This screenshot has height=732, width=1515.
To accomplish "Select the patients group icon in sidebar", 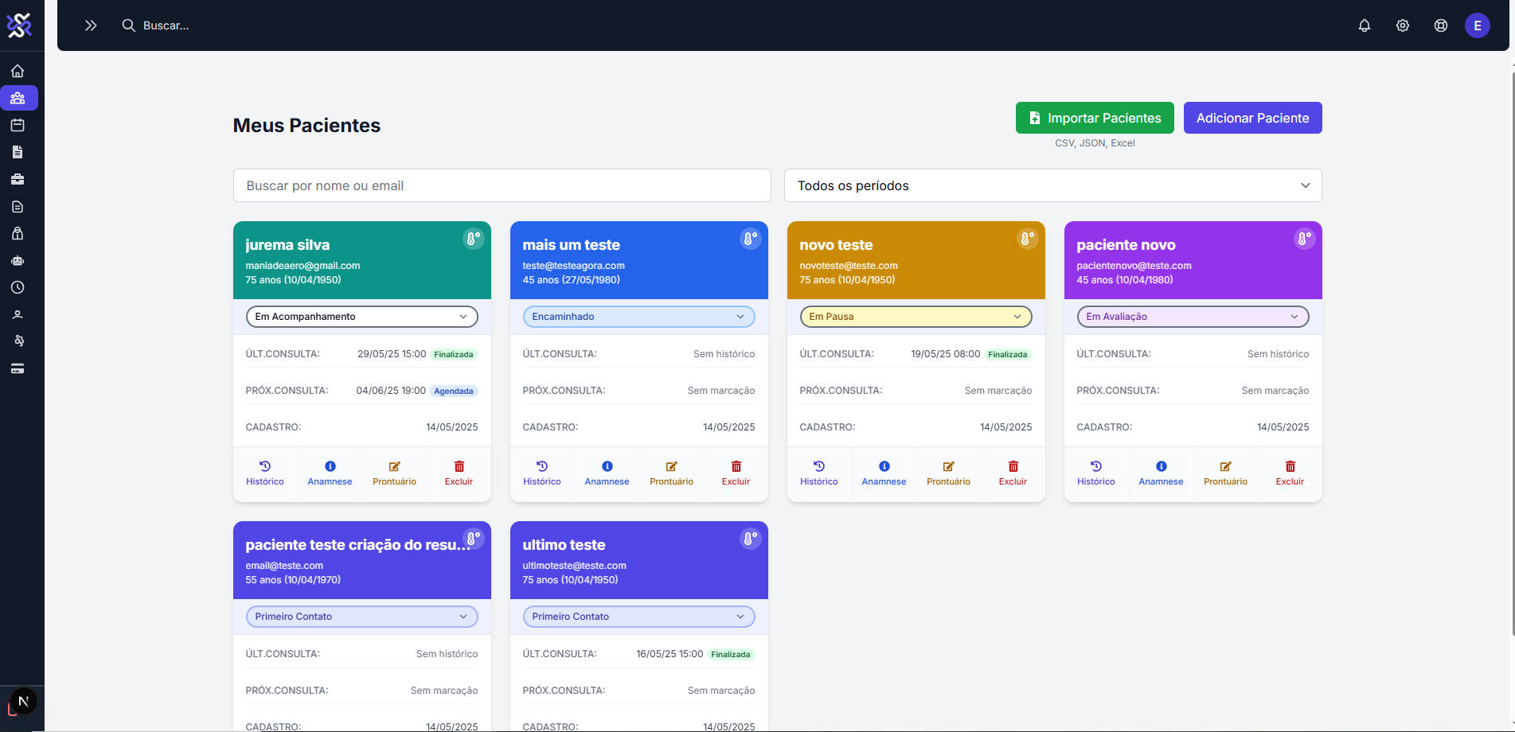I will click(18, 98).
